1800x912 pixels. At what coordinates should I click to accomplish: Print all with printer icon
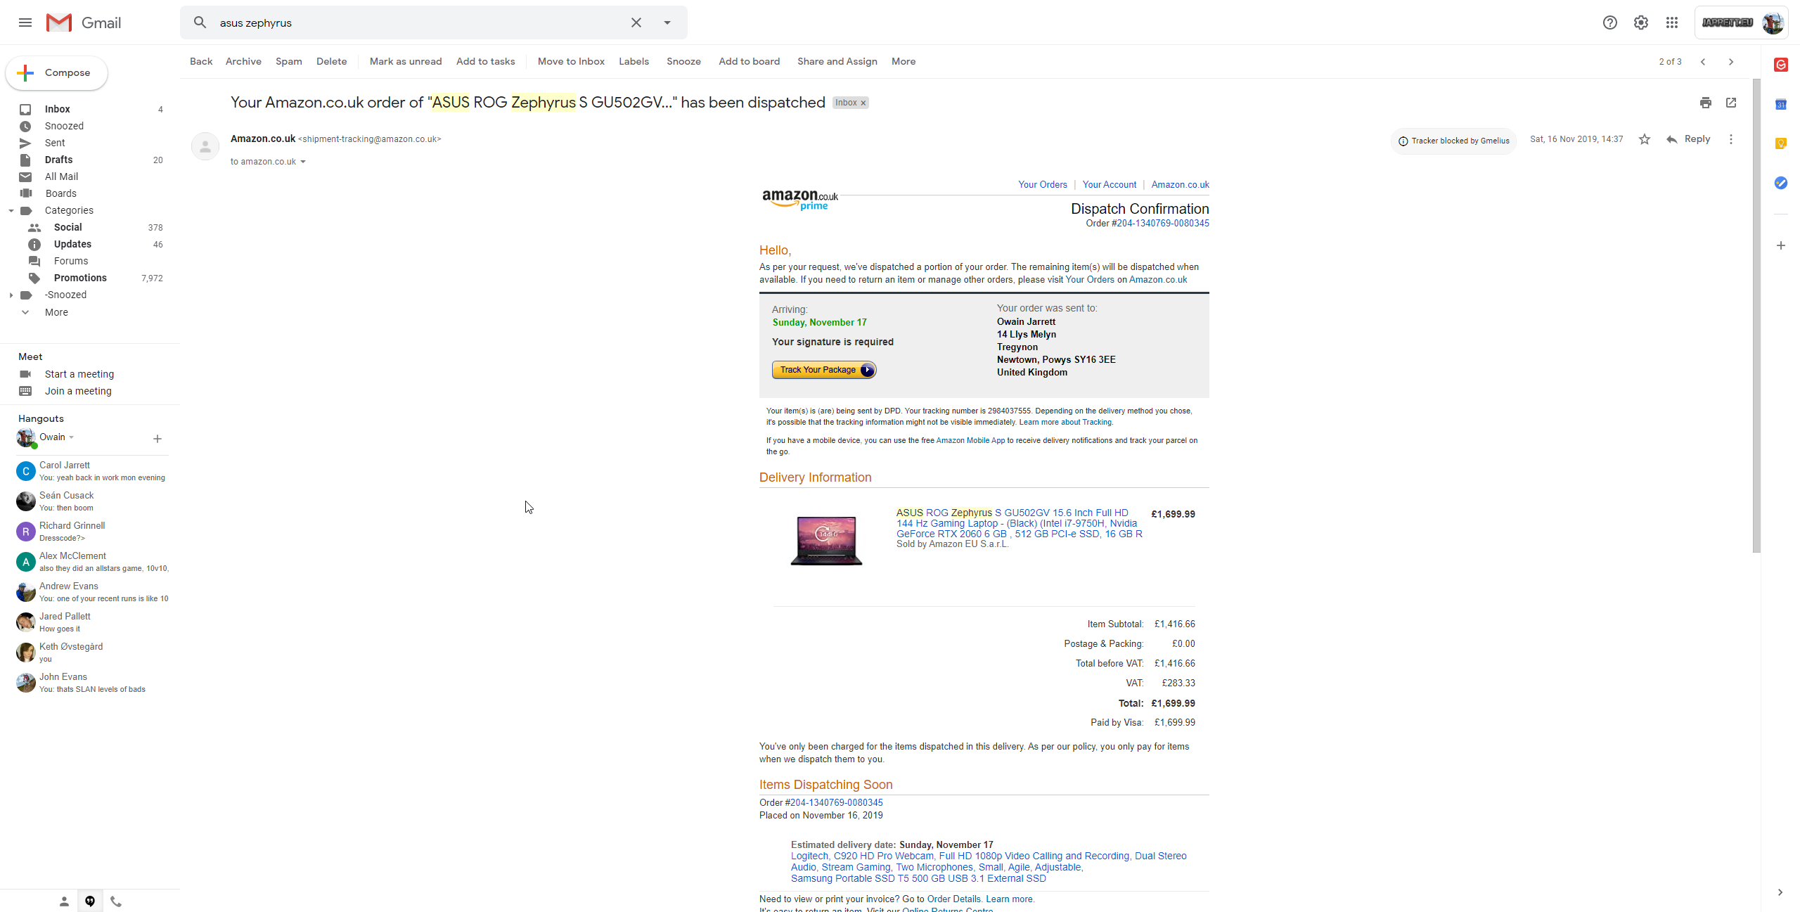[x=1706, y=103]
